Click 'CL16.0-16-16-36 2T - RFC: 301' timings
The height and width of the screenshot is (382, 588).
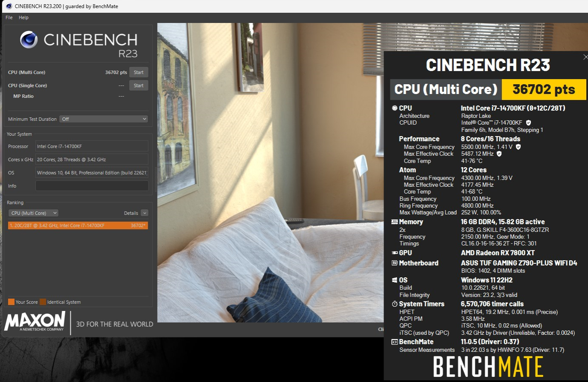[x=499, y=243]
